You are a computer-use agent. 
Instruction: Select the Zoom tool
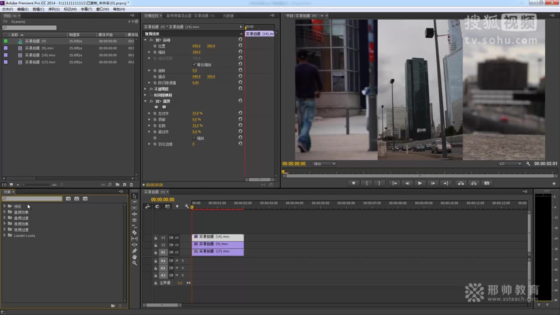[x=134, y=263]
